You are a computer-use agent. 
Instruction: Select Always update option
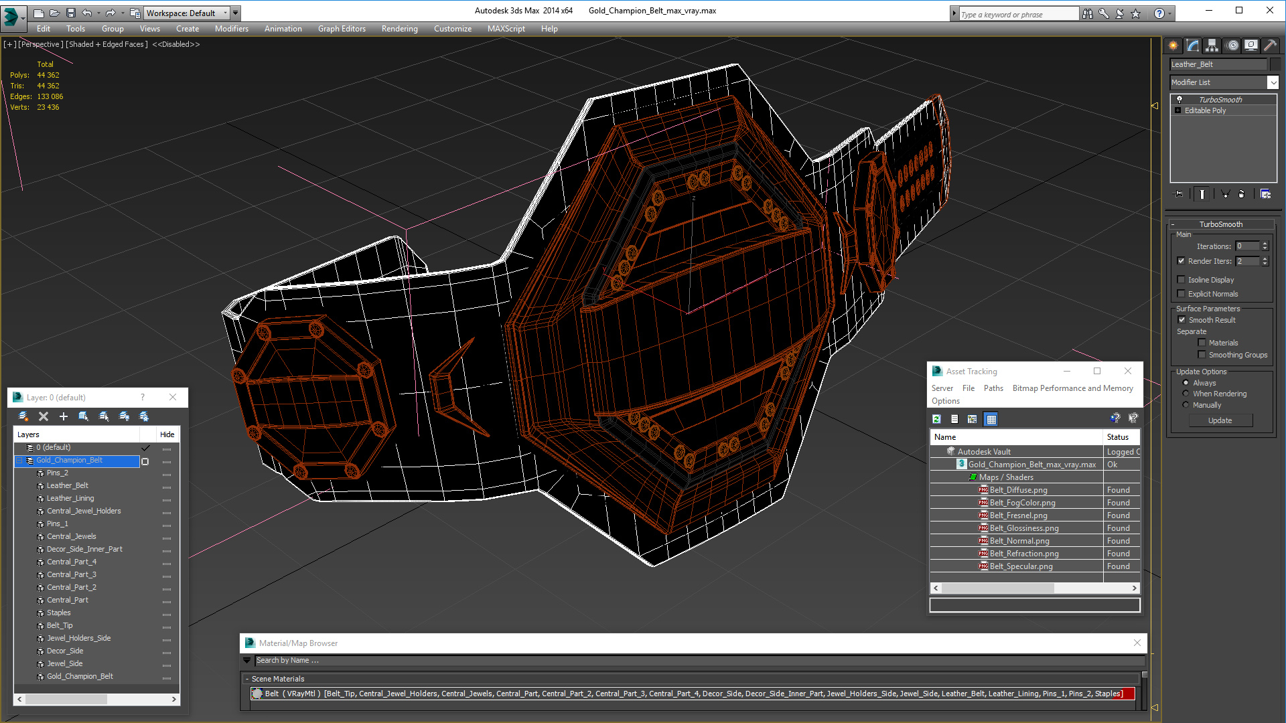[1186, 383]
